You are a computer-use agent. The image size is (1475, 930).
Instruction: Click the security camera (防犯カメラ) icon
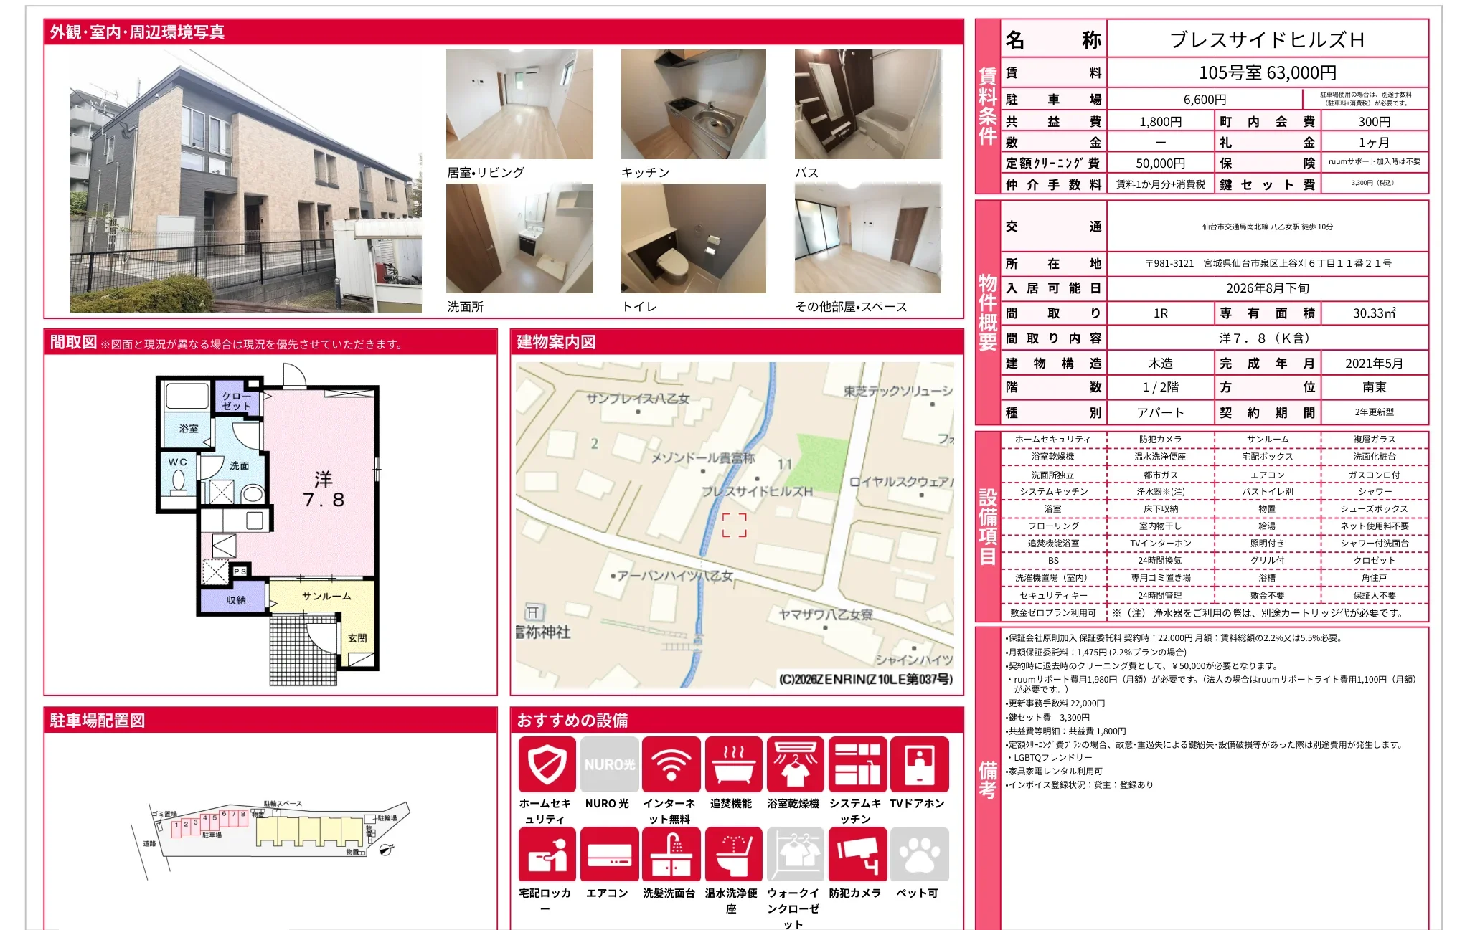point(857,854)
